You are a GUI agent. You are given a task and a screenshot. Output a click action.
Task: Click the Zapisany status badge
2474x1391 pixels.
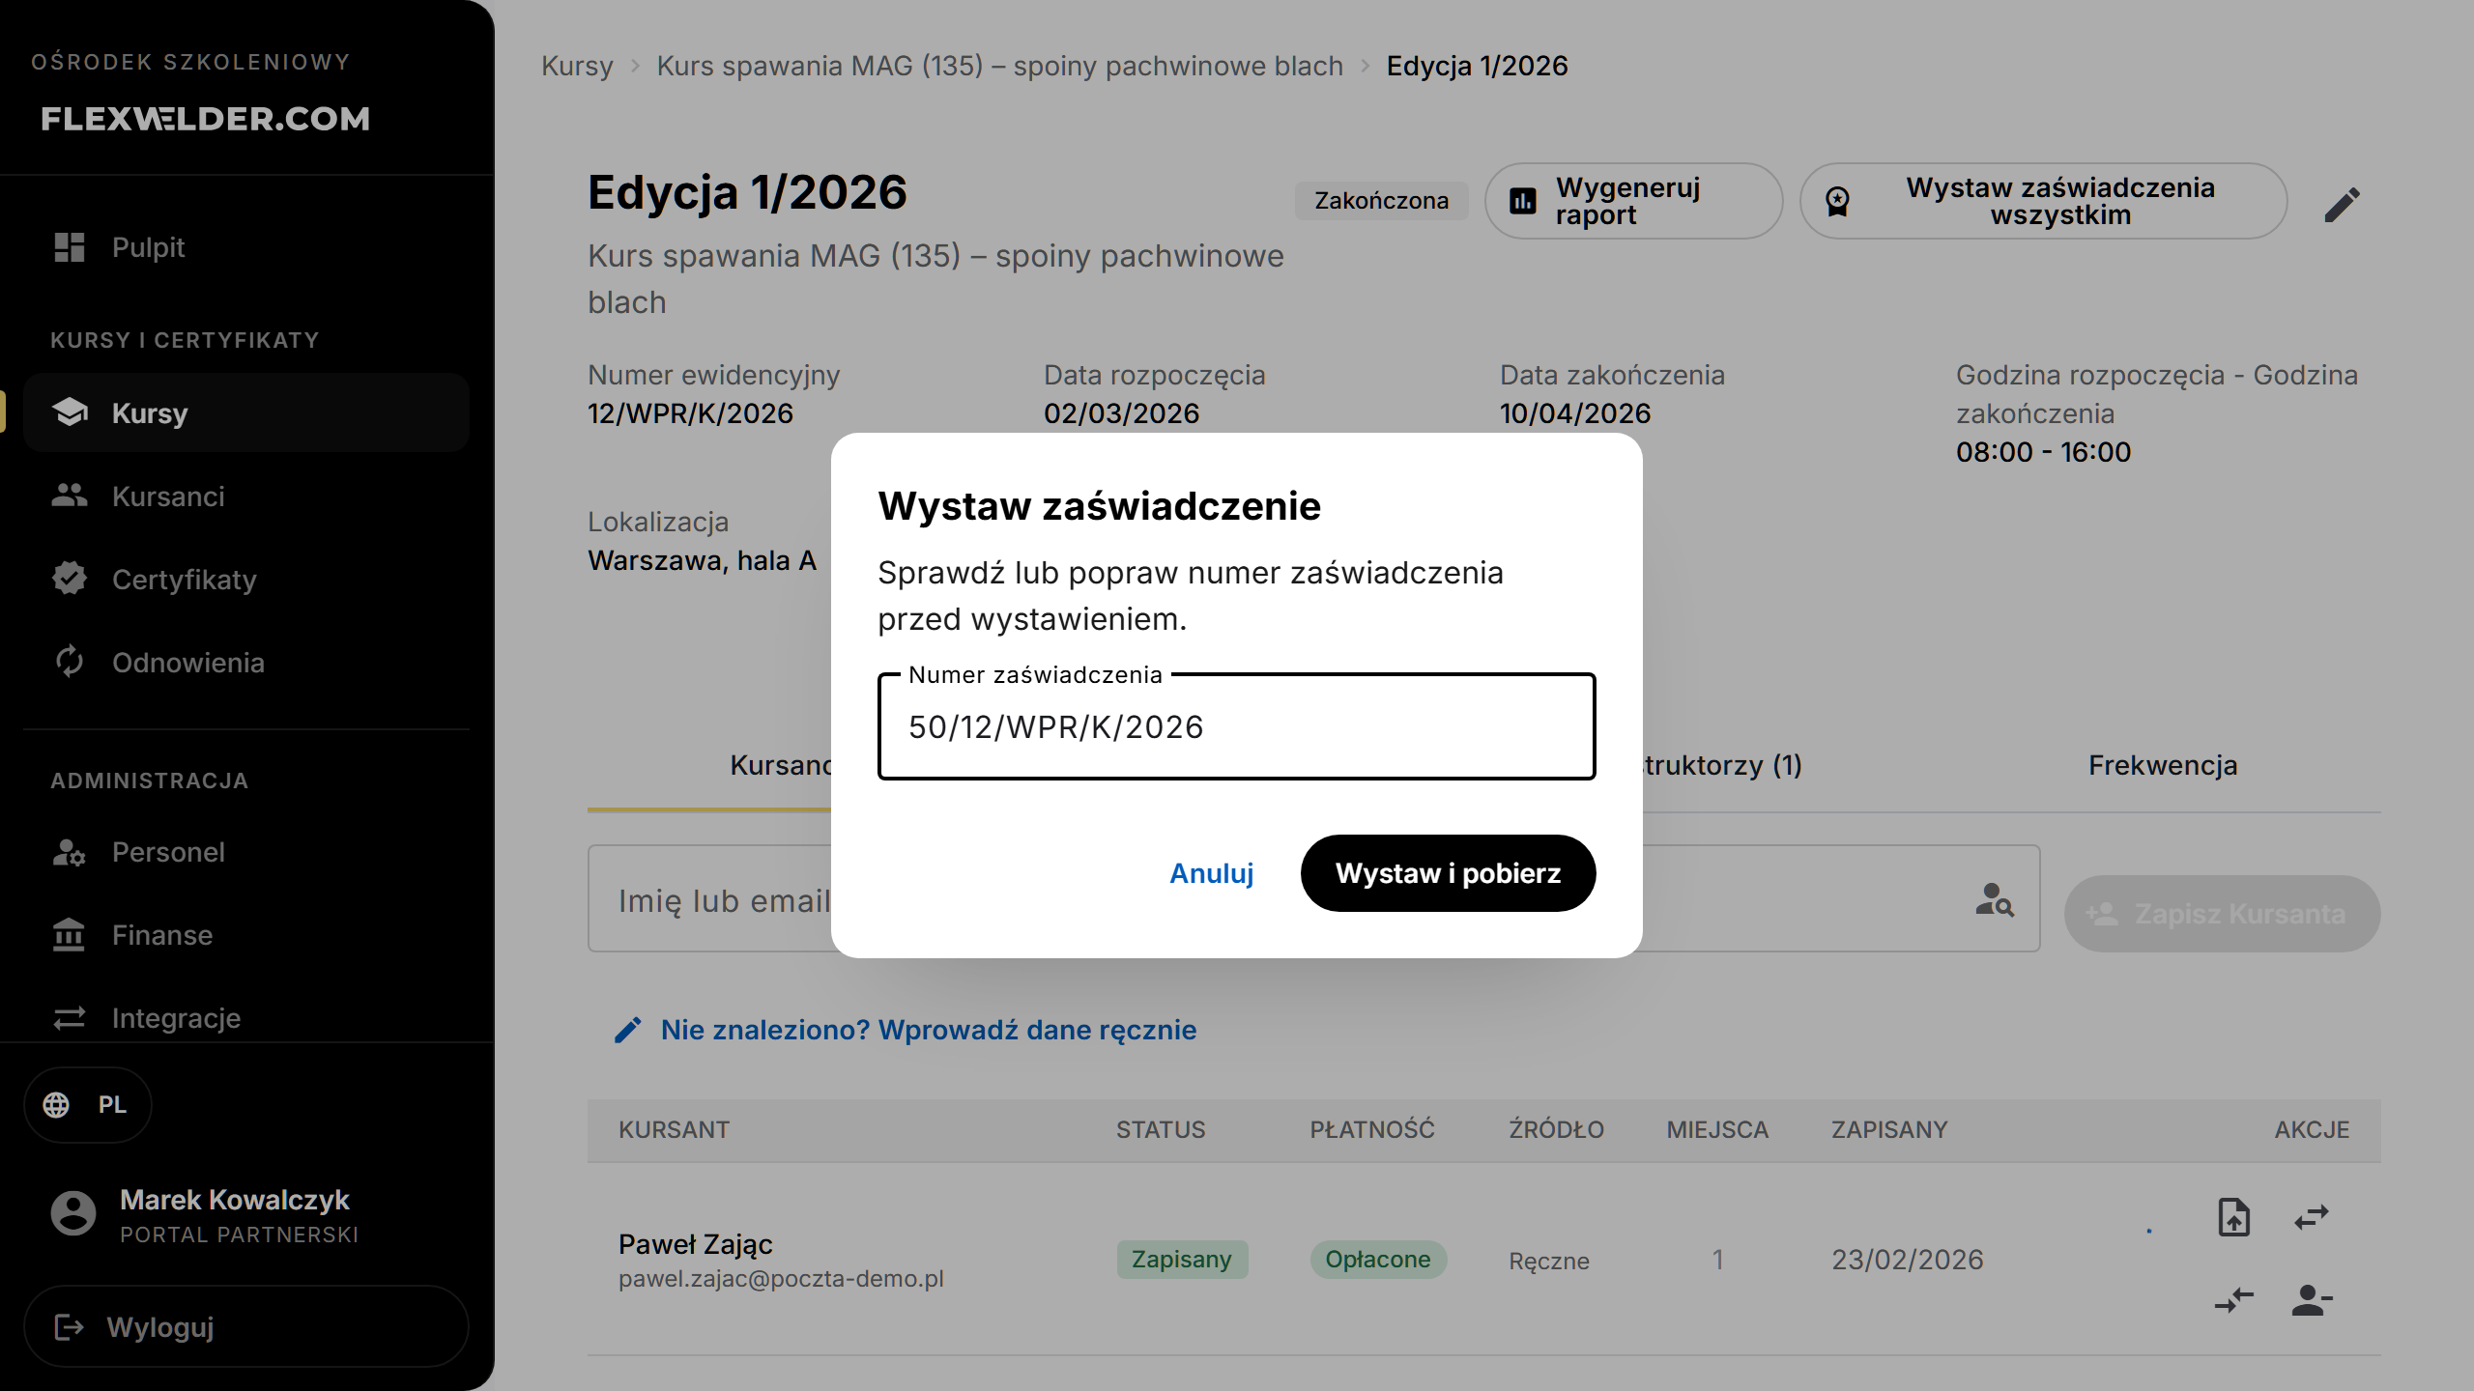tap(1181, 1260)
